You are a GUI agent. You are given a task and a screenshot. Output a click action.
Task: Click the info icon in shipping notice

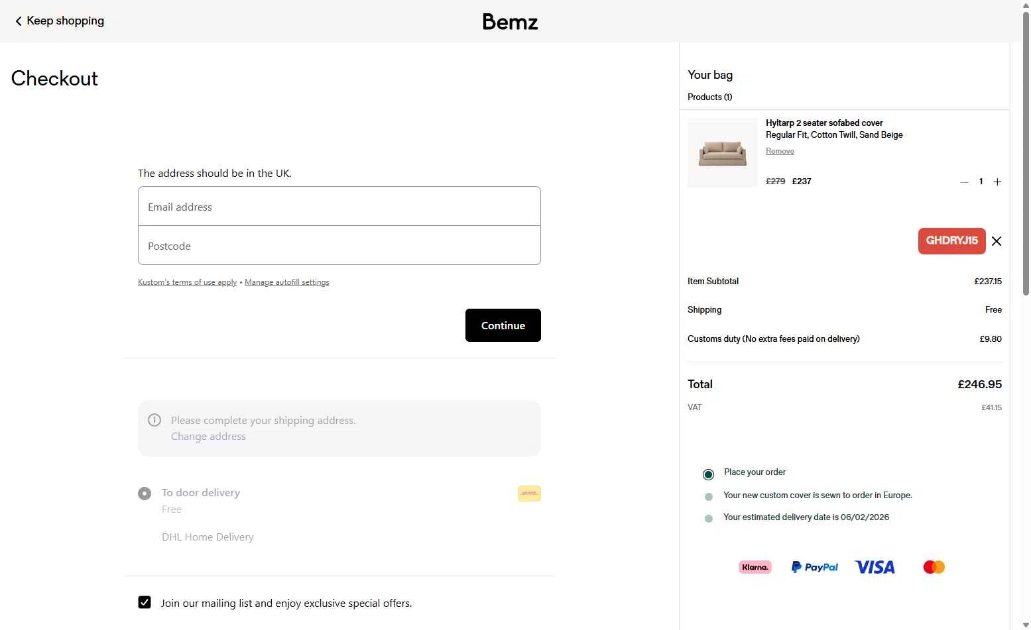[154, 420]
